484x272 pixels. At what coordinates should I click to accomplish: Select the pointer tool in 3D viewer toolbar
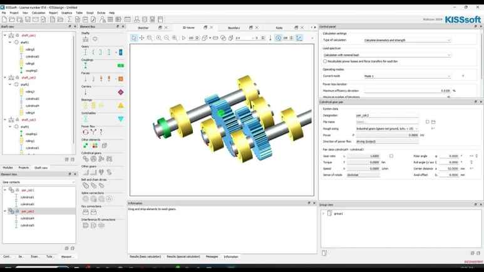[x=134, y=38]
